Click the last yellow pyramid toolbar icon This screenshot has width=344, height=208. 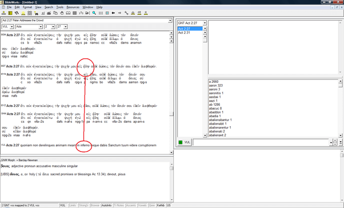pos(146,13)
